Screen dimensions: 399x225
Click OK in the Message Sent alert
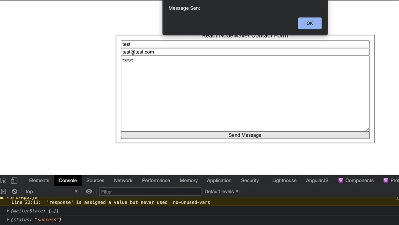point(309,23)
